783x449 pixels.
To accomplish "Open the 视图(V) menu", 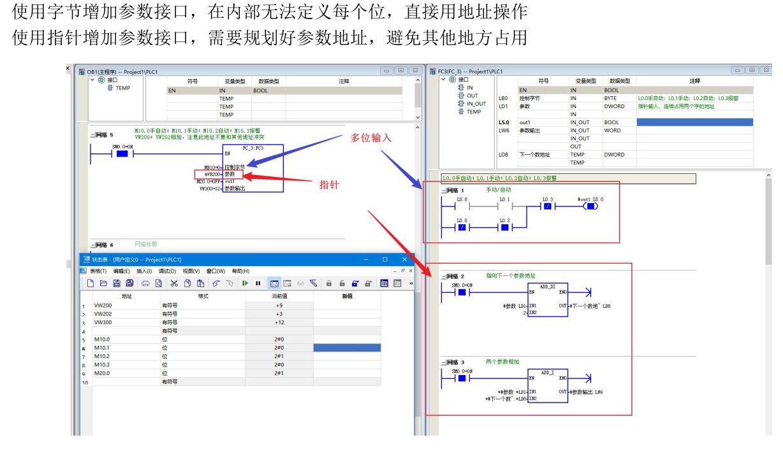I will 191,271.
